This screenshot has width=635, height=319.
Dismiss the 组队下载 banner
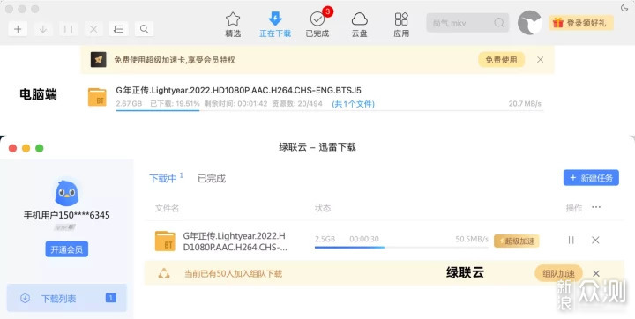click(596, 274)
